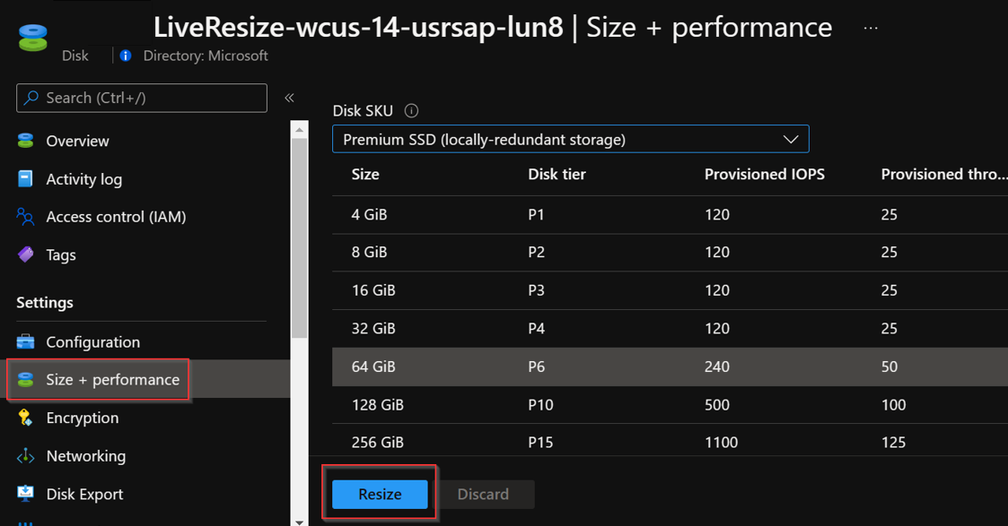1008x526 pixels.
Task: Open the Disk SKU dropdown
Action: [790, 138]
